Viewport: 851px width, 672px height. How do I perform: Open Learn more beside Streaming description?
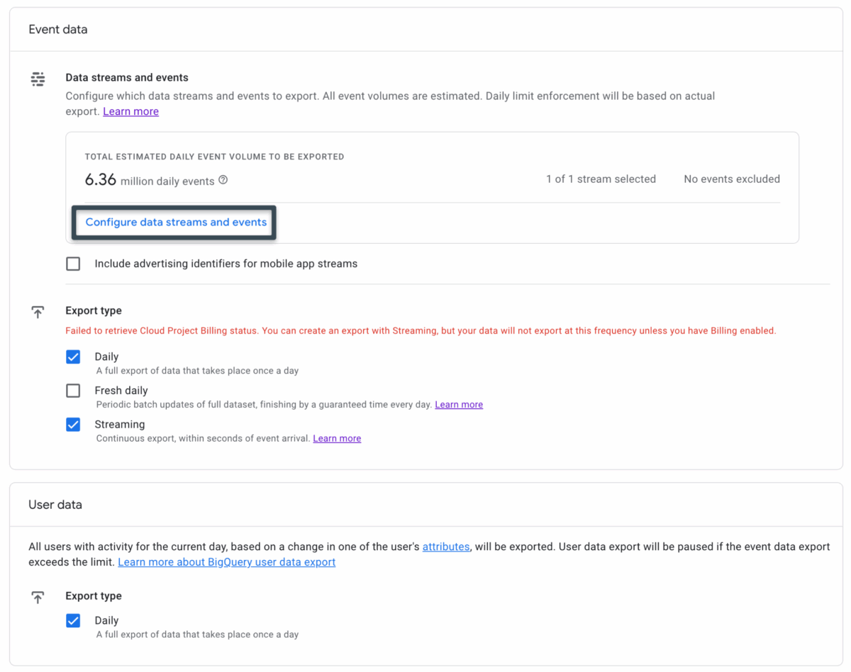[337, 438]
